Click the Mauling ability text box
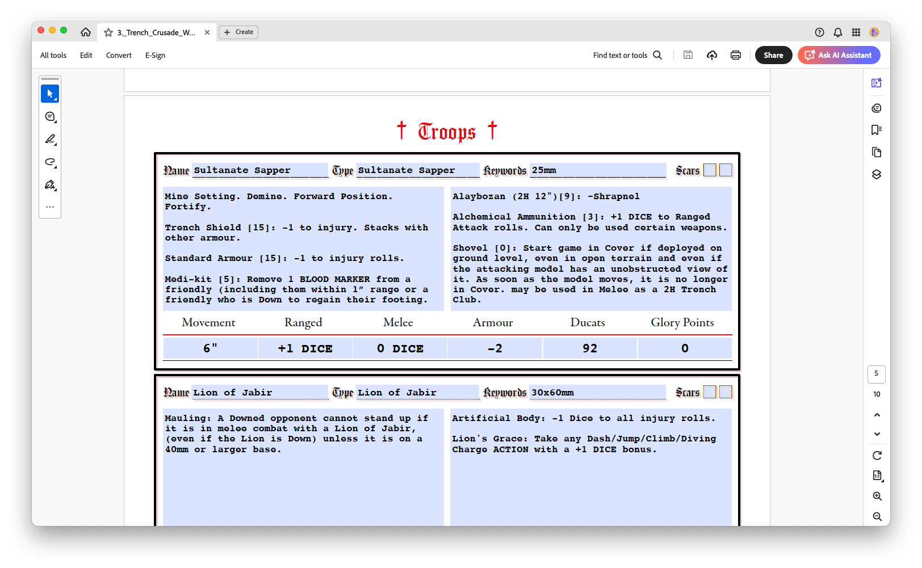Image resolution: width=922 pixels, height=568 pixels. (x=303, y=468)
